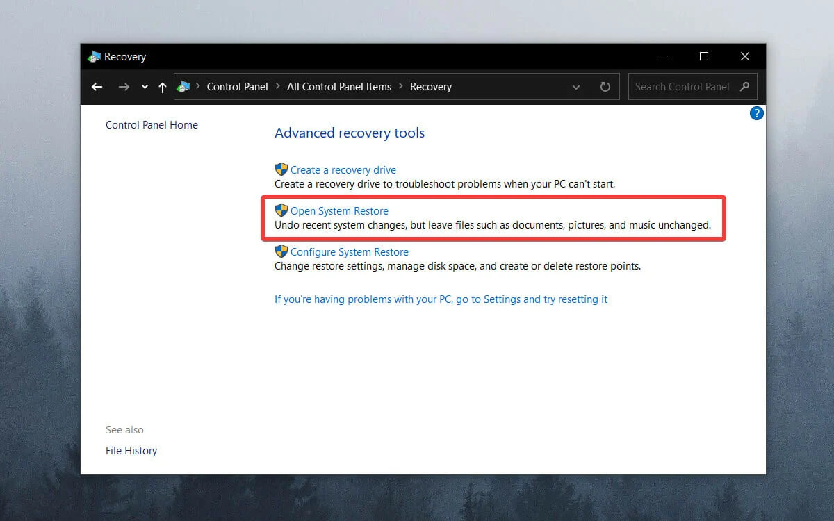Expand the chevron after All Control Panel Items
Screen dimensions: 834x521
pyautogui.click(x=401, y=87)
